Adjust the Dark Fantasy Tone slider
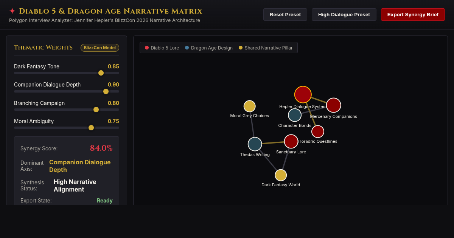454x238 pixels. tap(67, 73)
